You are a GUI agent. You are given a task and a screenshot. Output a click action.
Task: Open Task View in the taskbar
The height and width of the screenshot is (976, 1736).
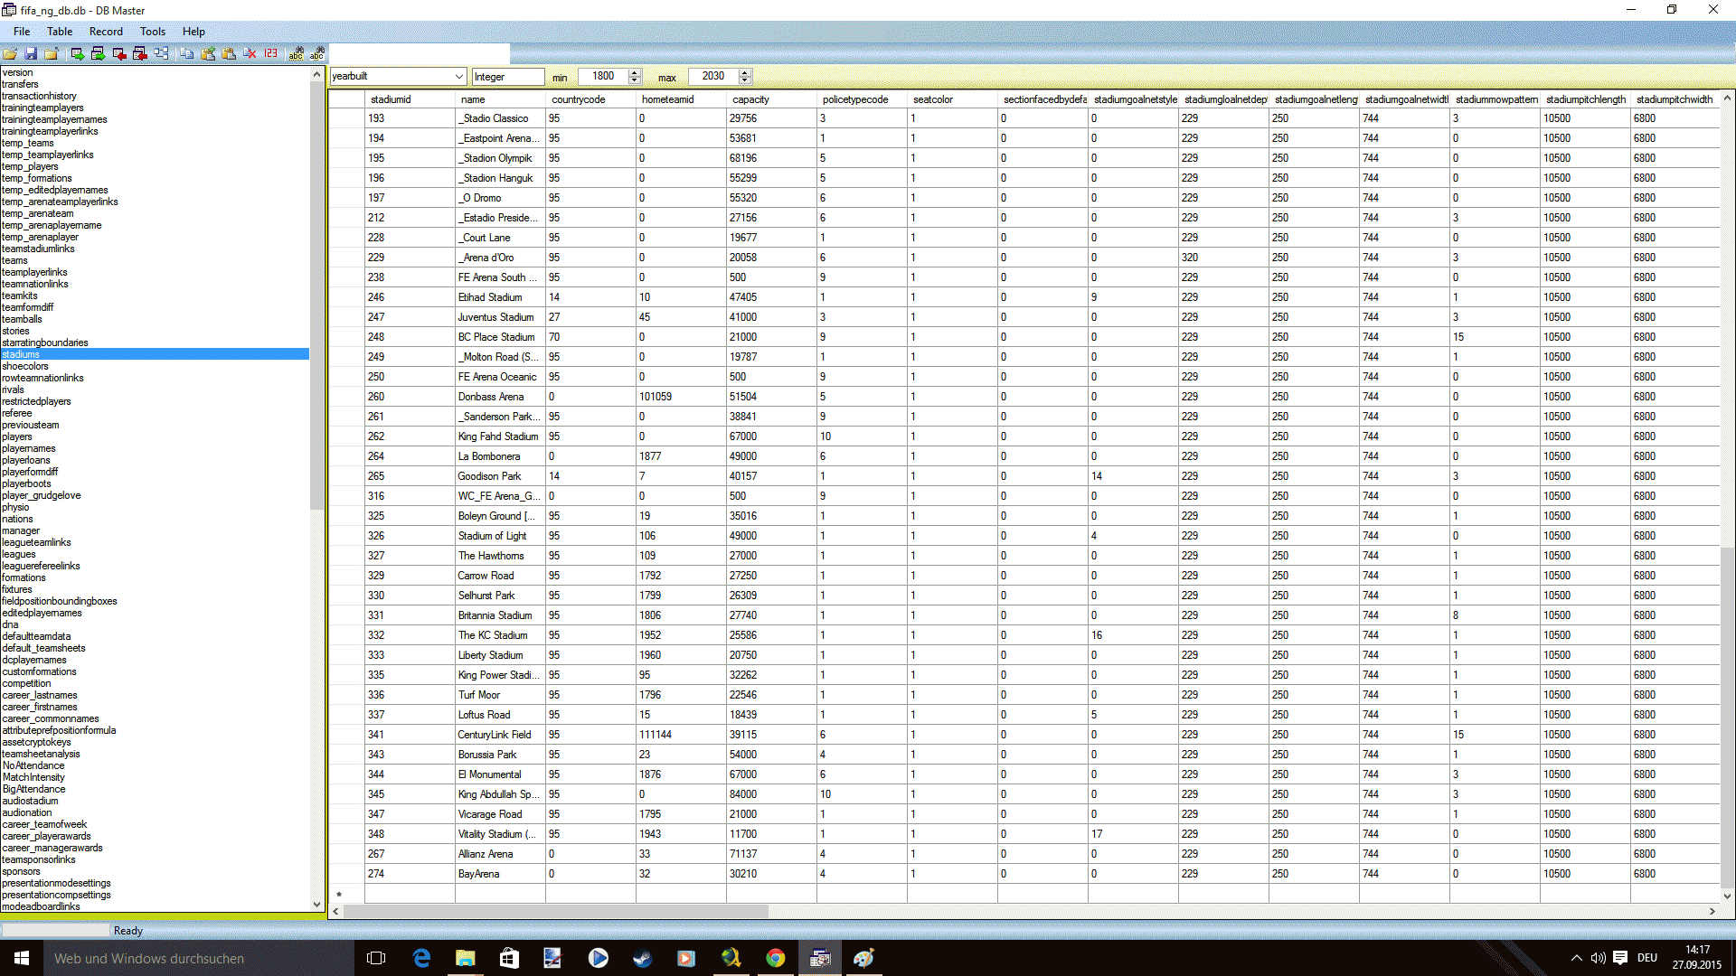[376, 958]
